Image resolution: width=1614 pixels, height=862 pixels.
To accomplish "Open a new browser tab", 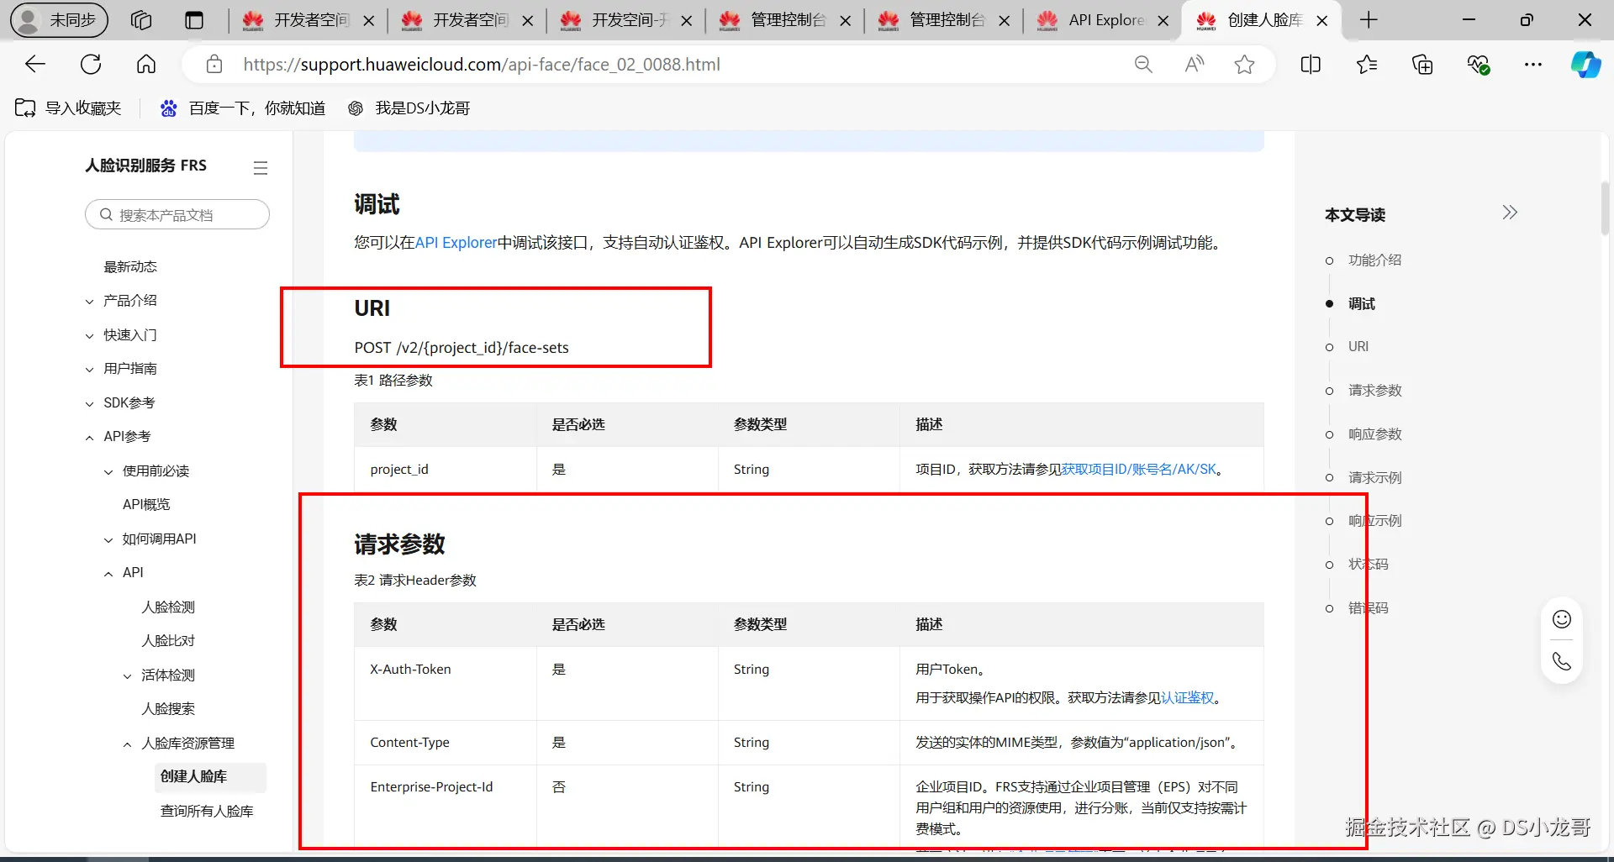I will coord(1369,20).
